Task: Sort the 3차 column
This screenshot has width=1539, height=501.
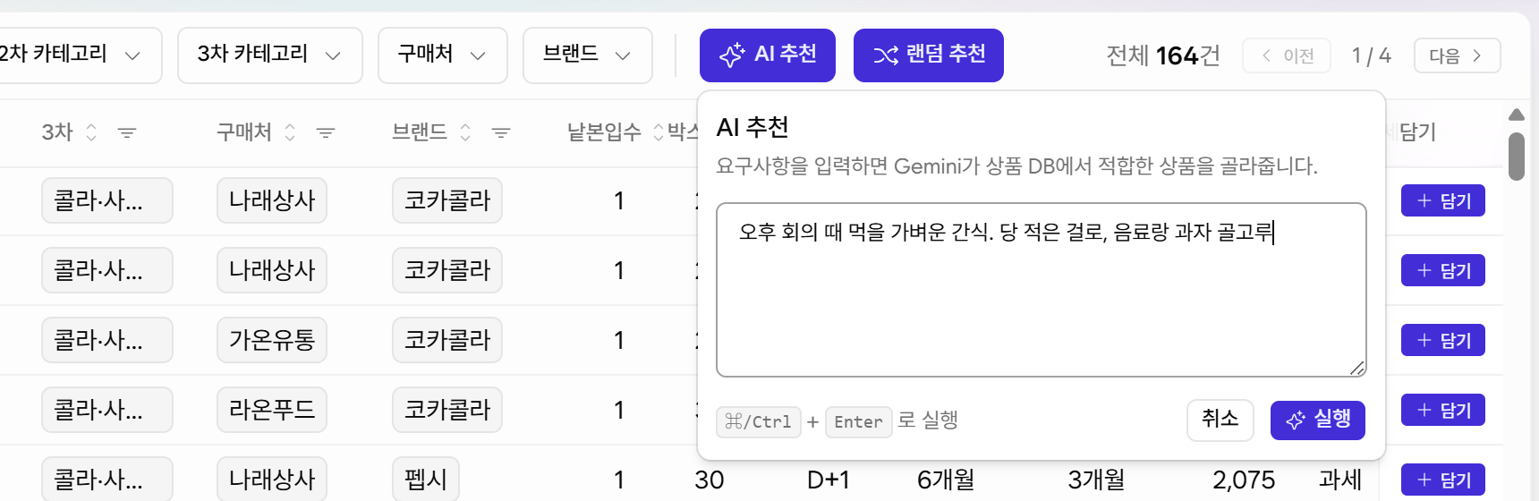Action: (x=91, y=132)
